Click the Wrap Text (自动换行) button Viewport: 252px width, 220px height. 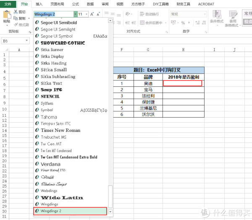coord(149,14)
